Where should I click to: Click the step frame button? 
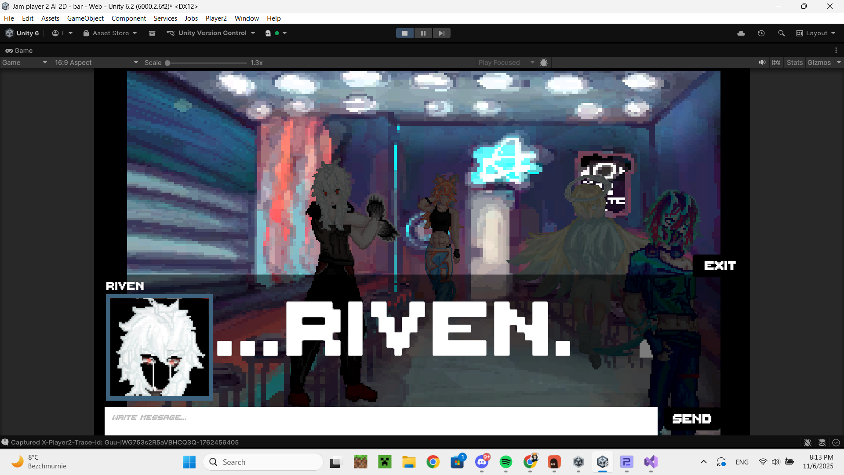(x=441, y=33)
